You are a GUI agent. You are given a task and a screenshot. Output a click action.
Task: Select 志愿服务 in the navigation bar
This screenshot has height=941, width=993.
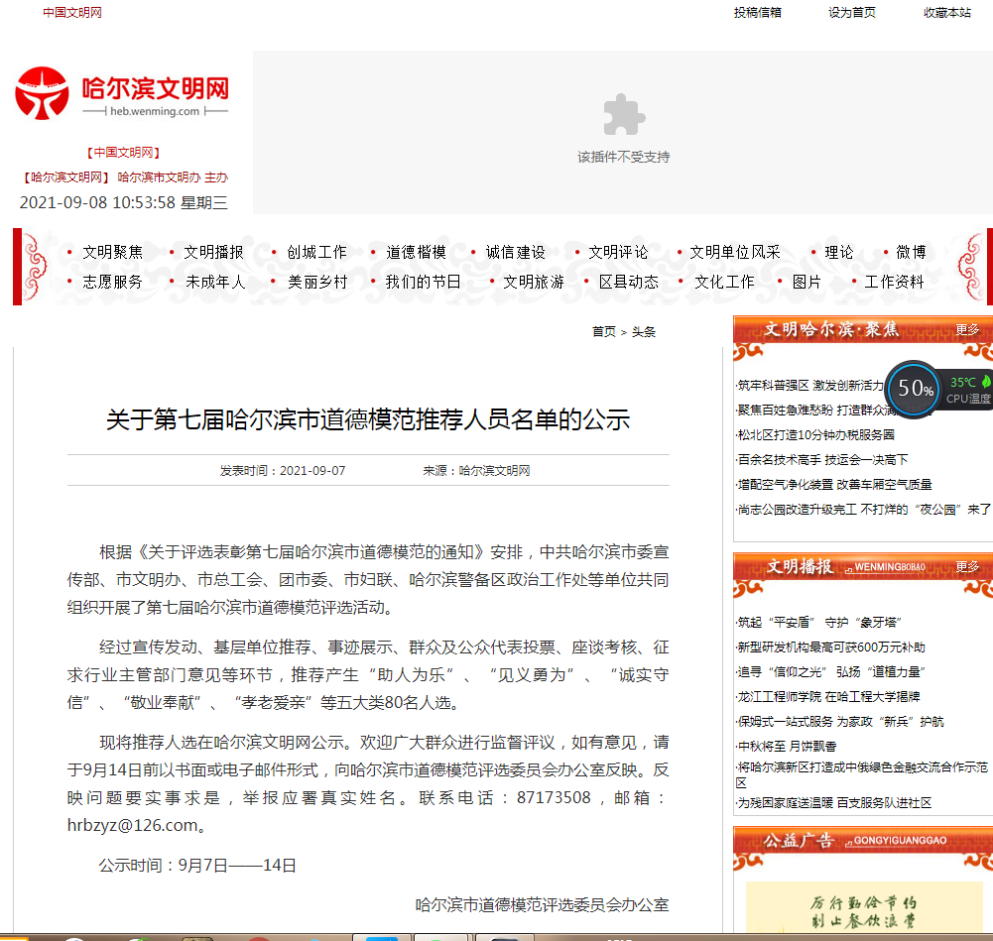click(112, 282)
